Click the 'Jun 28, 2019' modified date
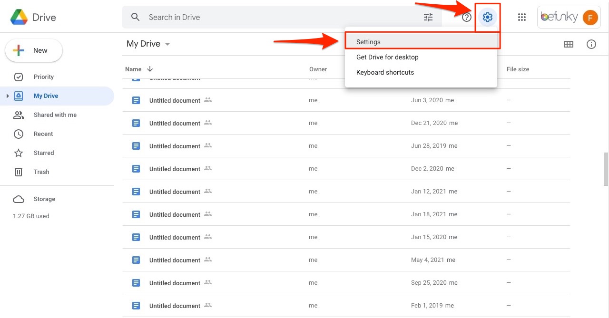Viewport: 609px width, 318px height. click(x=429, y=146)
